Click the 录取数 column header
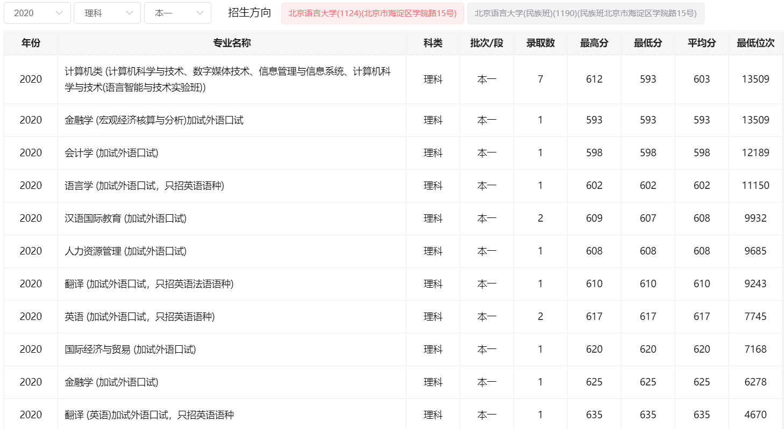Viewport: 784px width, 429px height. pyautogui.click(x=540, y=43)
